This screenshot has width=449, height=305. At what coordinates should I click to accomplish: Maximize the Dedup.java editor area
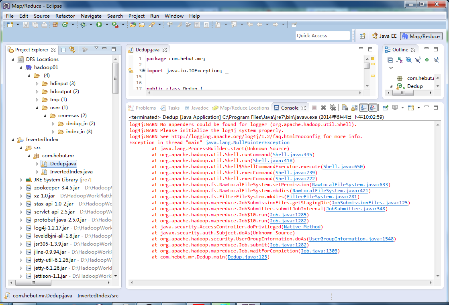370,49
